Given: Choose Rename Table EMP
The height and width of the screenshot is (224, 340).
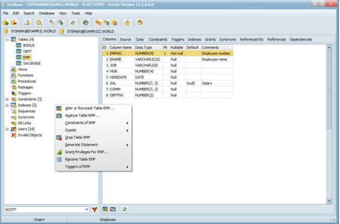Looking at the screenshot, I should pos(93,159).
